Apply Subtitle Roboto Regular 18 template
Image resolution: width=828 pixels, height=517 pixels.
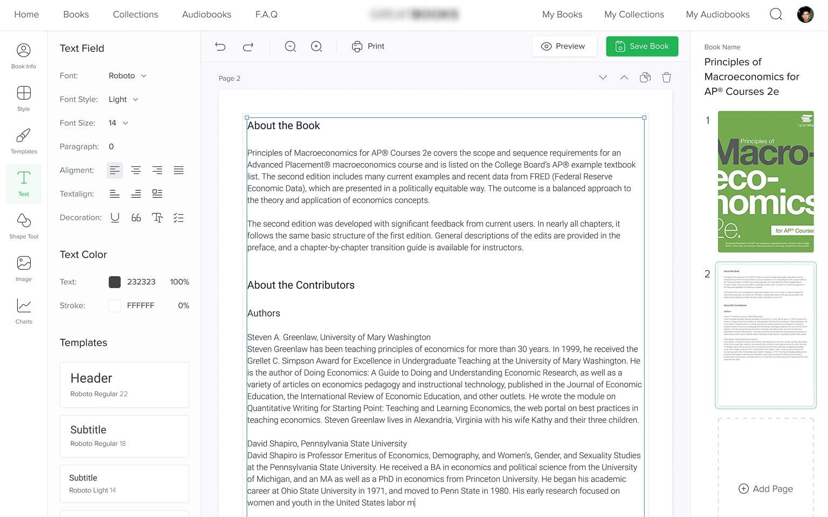(x=125, y=436)
